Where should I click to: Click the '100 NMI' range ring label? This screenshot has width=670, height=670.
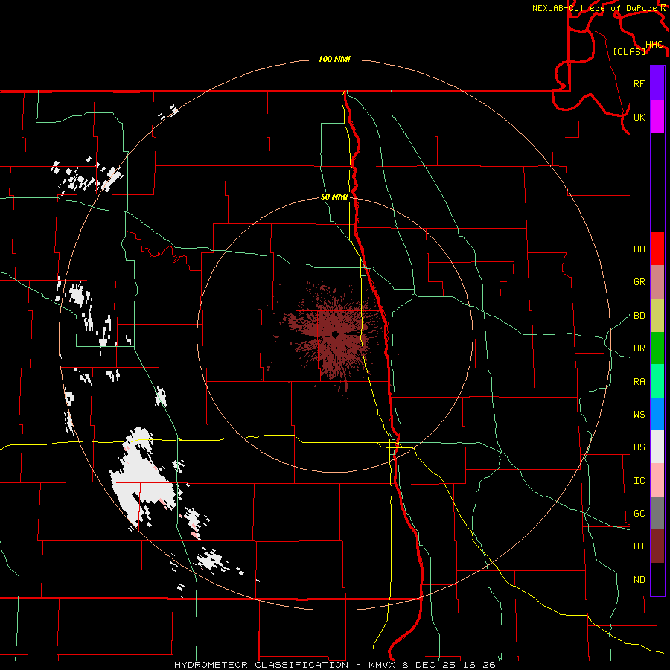[x=334, y=59]
